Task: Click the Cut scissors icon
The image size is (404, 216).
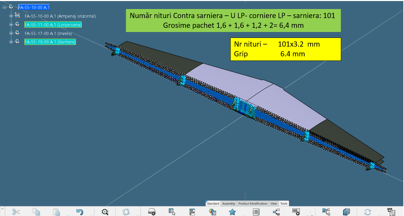Action: [x=16, y=211]
